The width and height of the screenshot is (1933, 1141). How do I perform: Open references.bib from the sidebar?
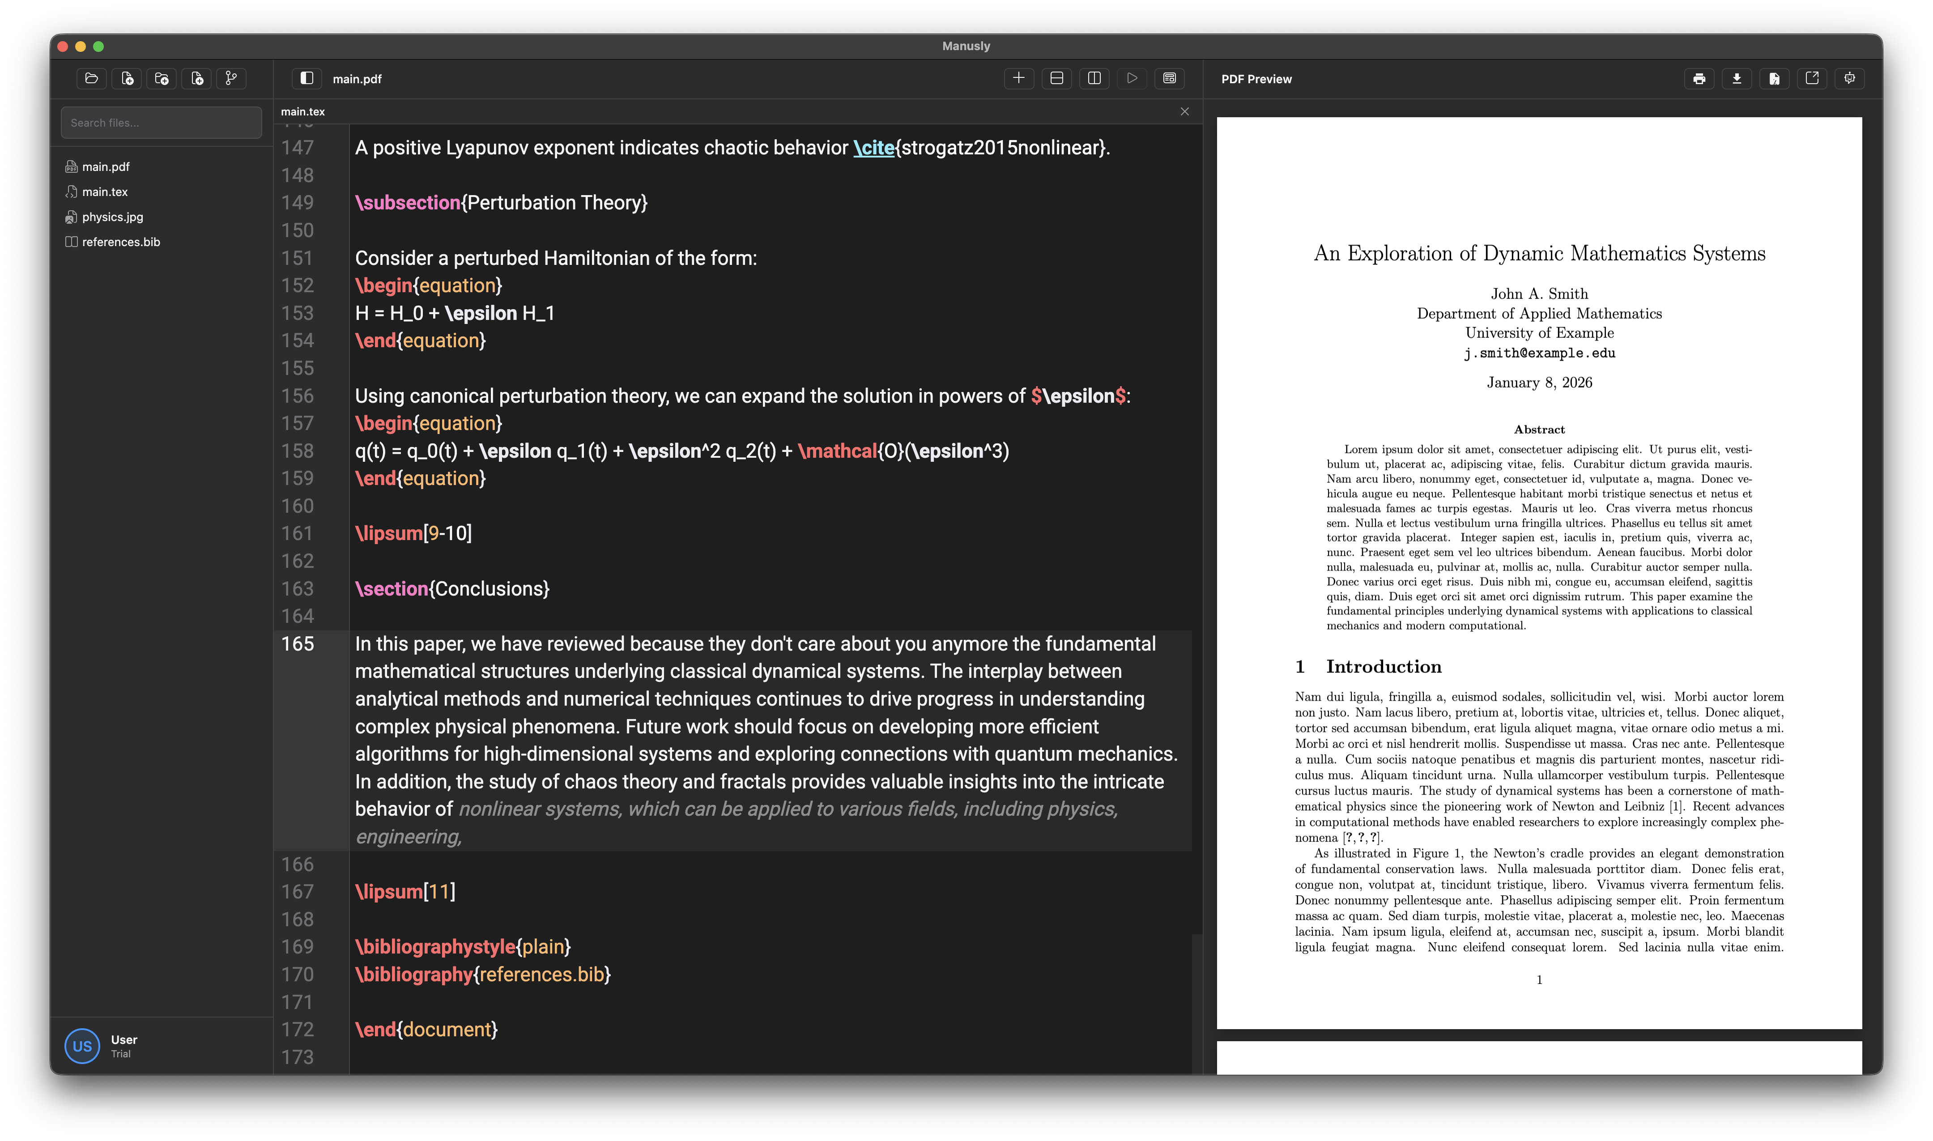coord(121,242)
